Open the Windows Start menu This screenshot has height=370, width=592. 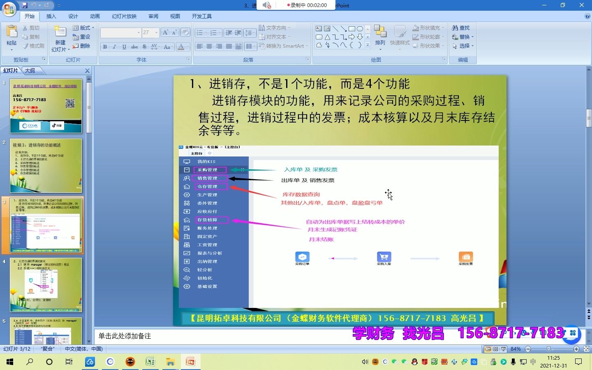pos(10,362)
